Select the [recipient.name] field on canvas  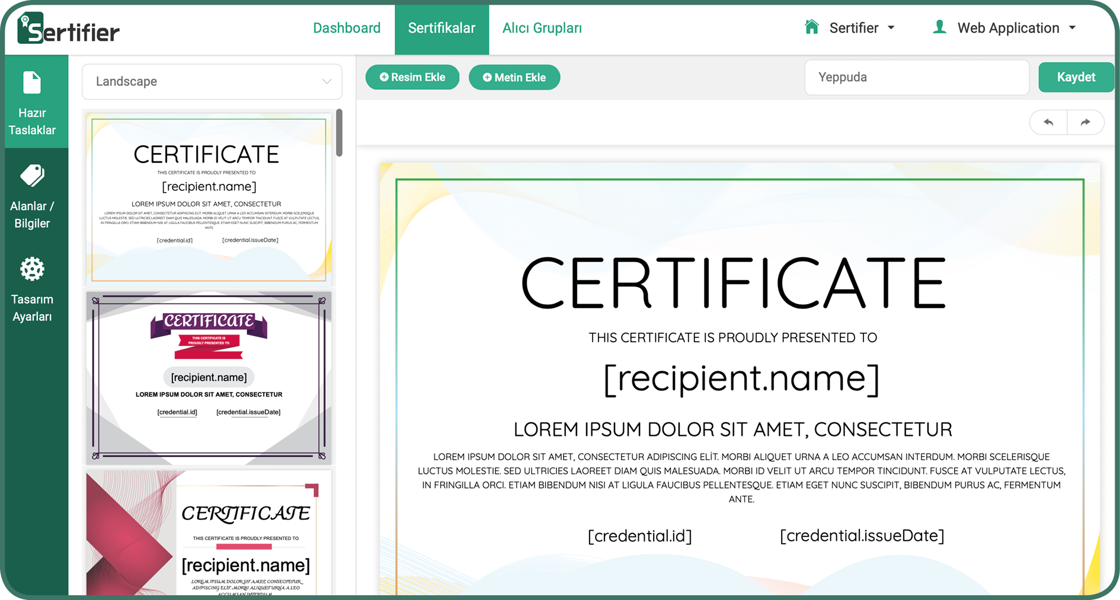[x=741, y=379]
